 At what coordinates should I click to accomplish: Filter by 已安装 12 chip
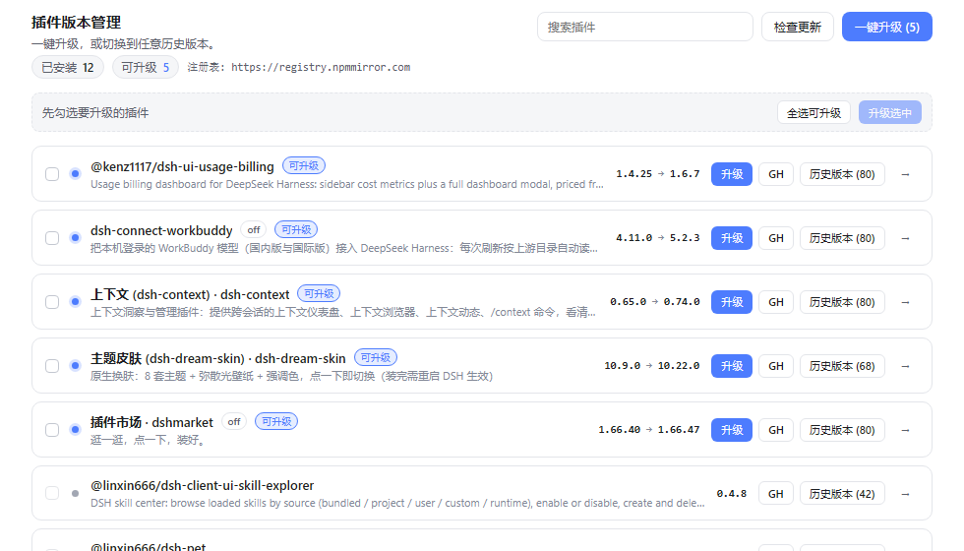click(68, 67)
